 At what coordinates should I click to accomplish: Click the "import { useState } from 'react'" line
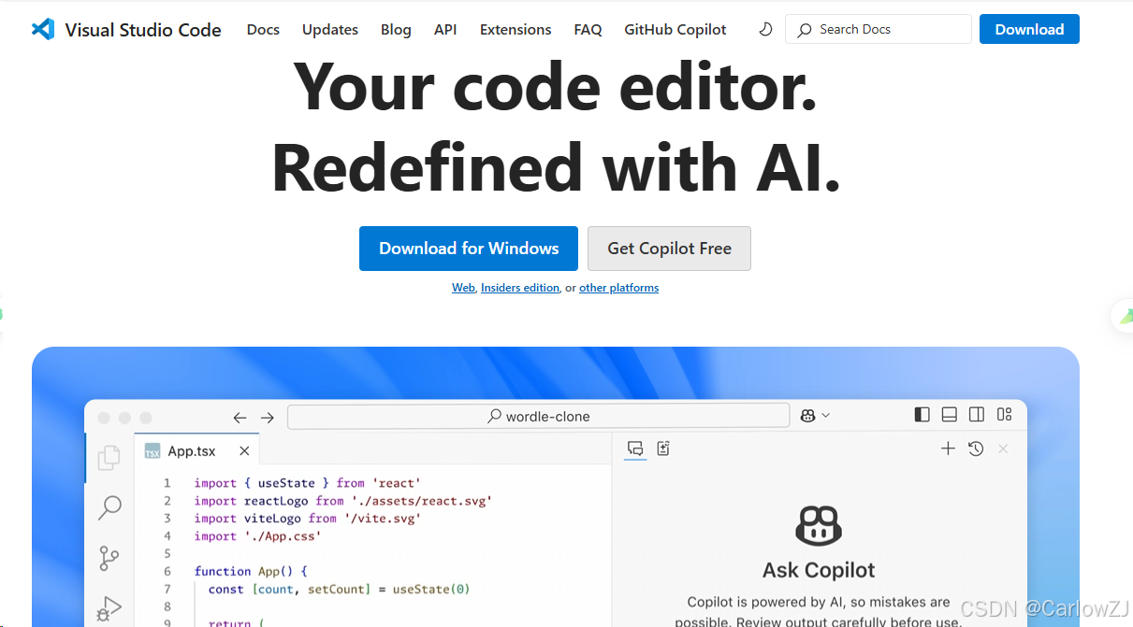308,483
